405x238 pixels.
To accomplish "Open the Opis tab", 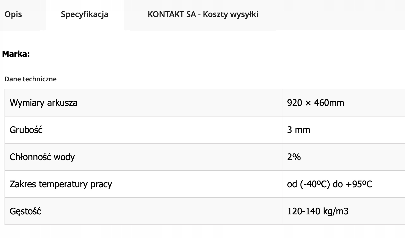I will coord(13,14).
